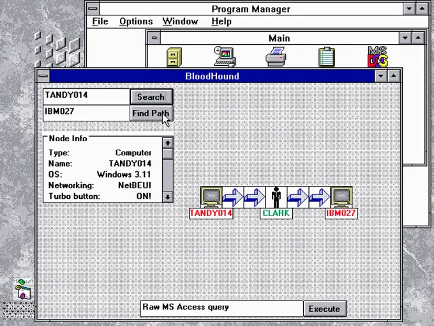Screen dimensions: 434x326
Task: Click the Node Info scrollbar thumb
Action: [168, 154]
